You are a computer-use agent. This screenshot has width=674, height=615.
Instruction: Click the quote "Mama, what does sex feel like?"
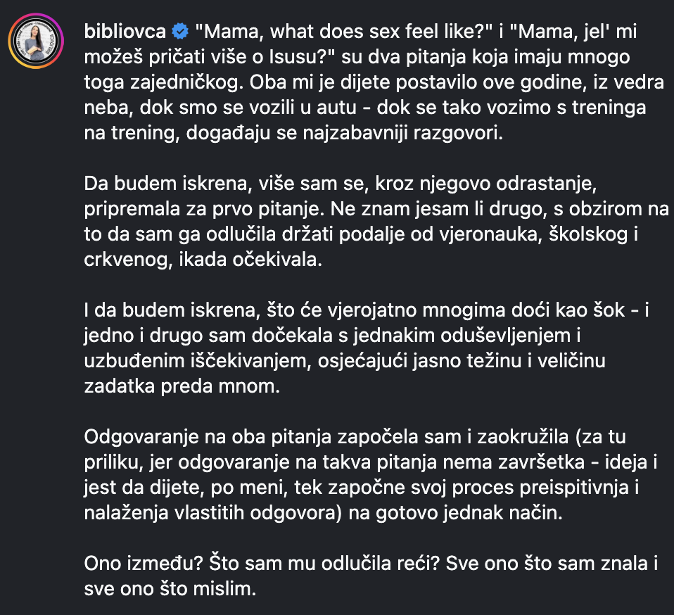point(344,32)
